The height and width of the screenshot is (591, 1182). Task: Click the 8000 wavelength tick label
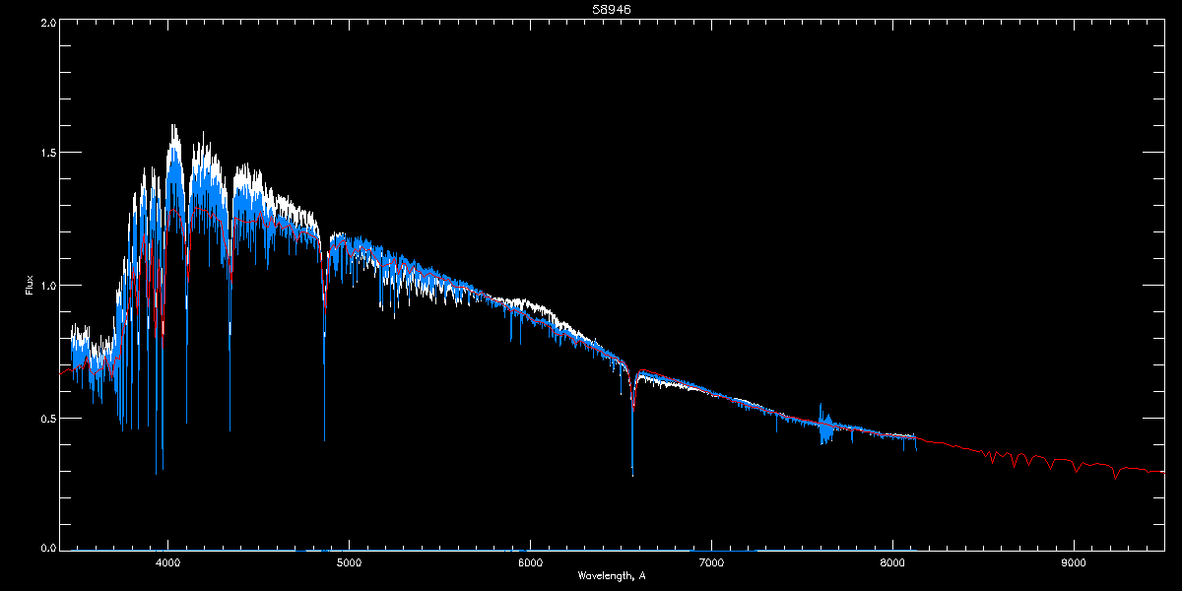pos(892,563)
